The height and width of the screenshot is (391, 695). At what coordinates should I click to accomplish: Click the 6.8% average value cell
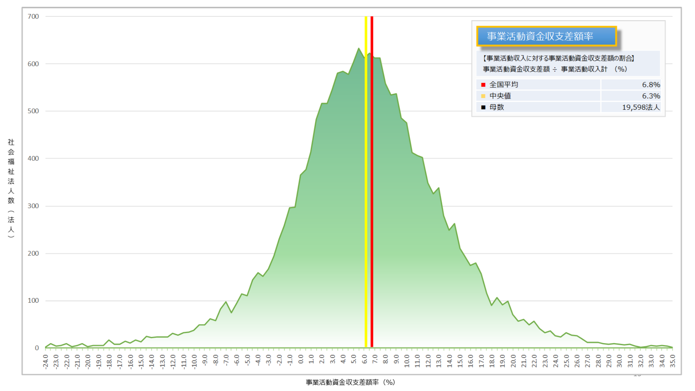[x=651, y=85]
